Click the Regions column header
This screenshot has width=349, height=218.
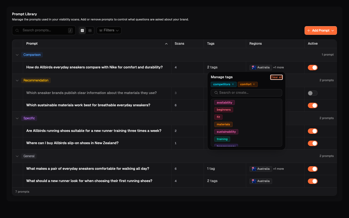255,44
